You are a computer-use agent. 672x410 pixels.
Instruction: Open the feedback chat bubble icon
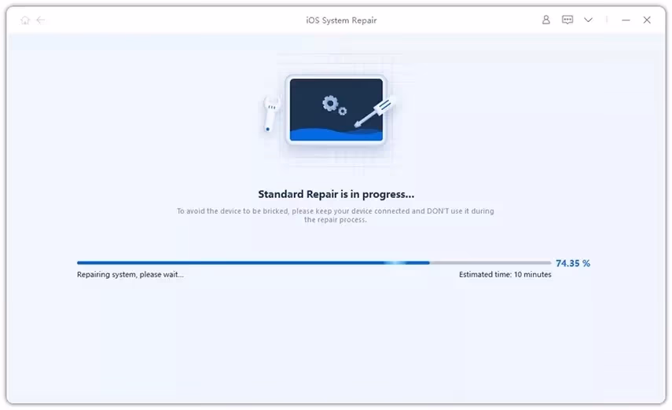[x=567, y=20]
